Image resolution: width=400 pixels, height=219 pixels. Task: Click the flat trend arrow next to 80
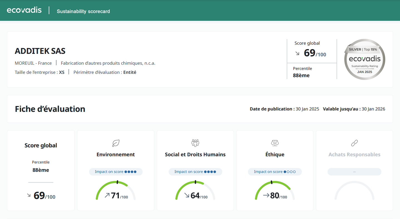(266, 195)
